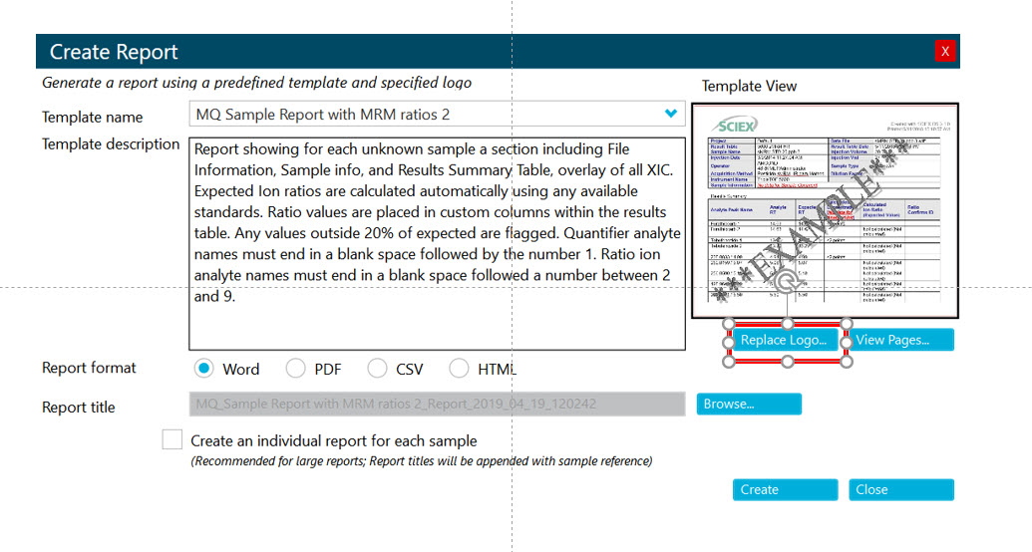Click the 'Report format' label
The height and width of the screenshot is (552, 1032).
pos(89,368)
